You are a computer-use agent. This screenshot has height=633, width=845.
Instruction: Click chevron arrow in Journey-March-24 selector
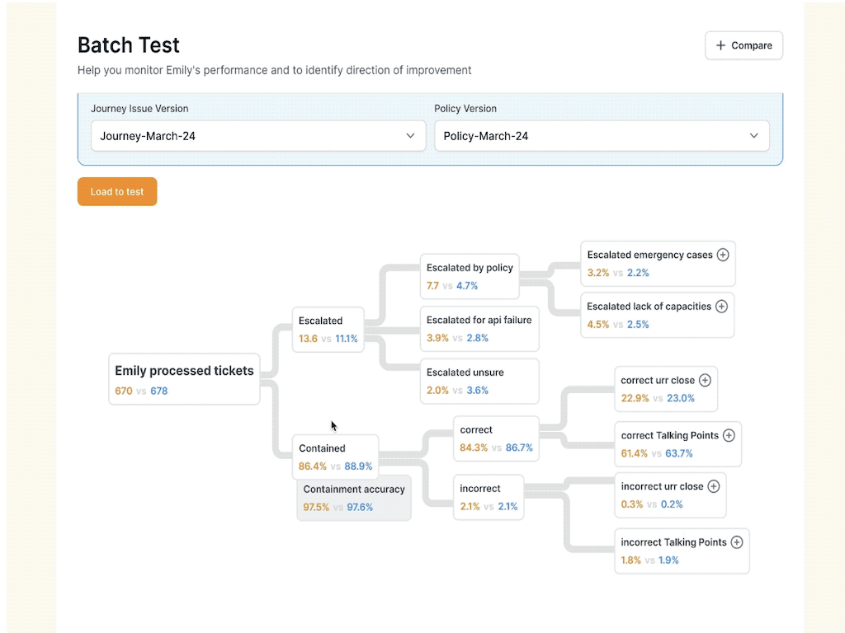coord(410,136)
